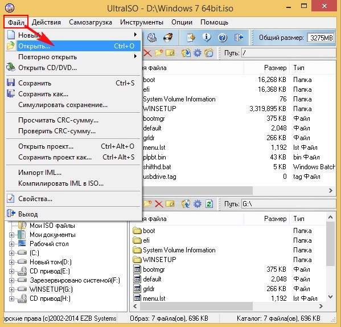Click the red X delete icon in image toolbar
The height and width of the screenshot is (327, 341).
pyautogui.click(x=147, y=53)
